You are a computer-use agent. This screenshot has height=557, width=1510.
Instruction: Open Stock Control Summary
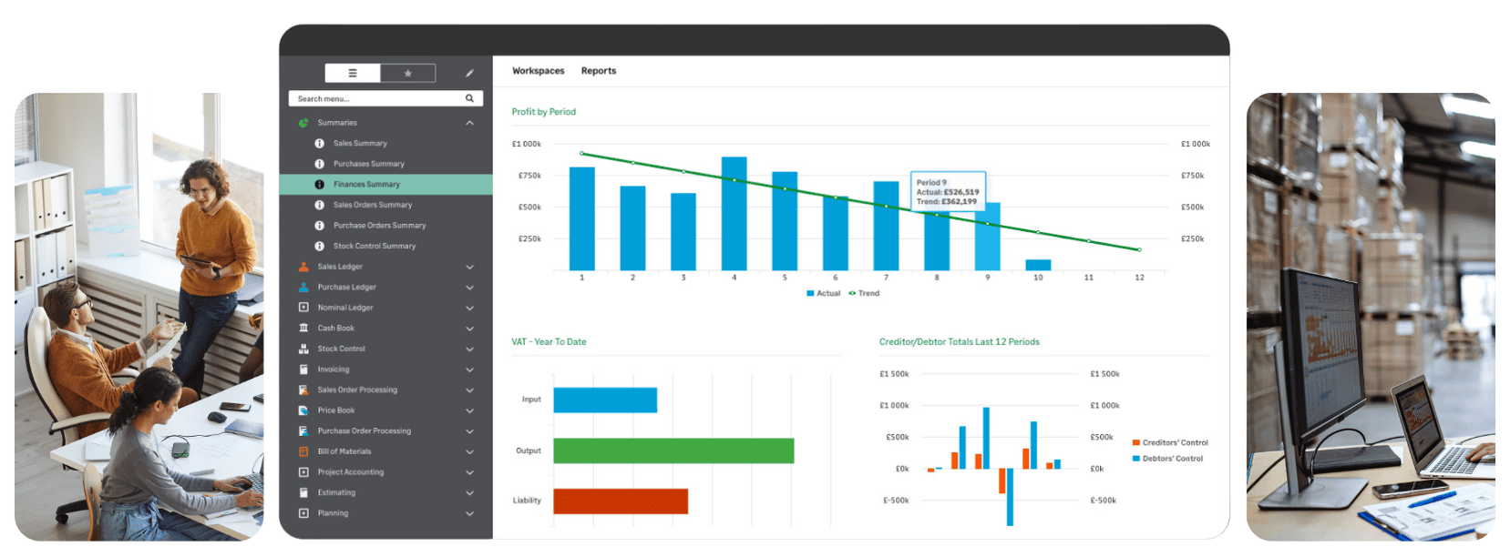(x=375, y=247)
